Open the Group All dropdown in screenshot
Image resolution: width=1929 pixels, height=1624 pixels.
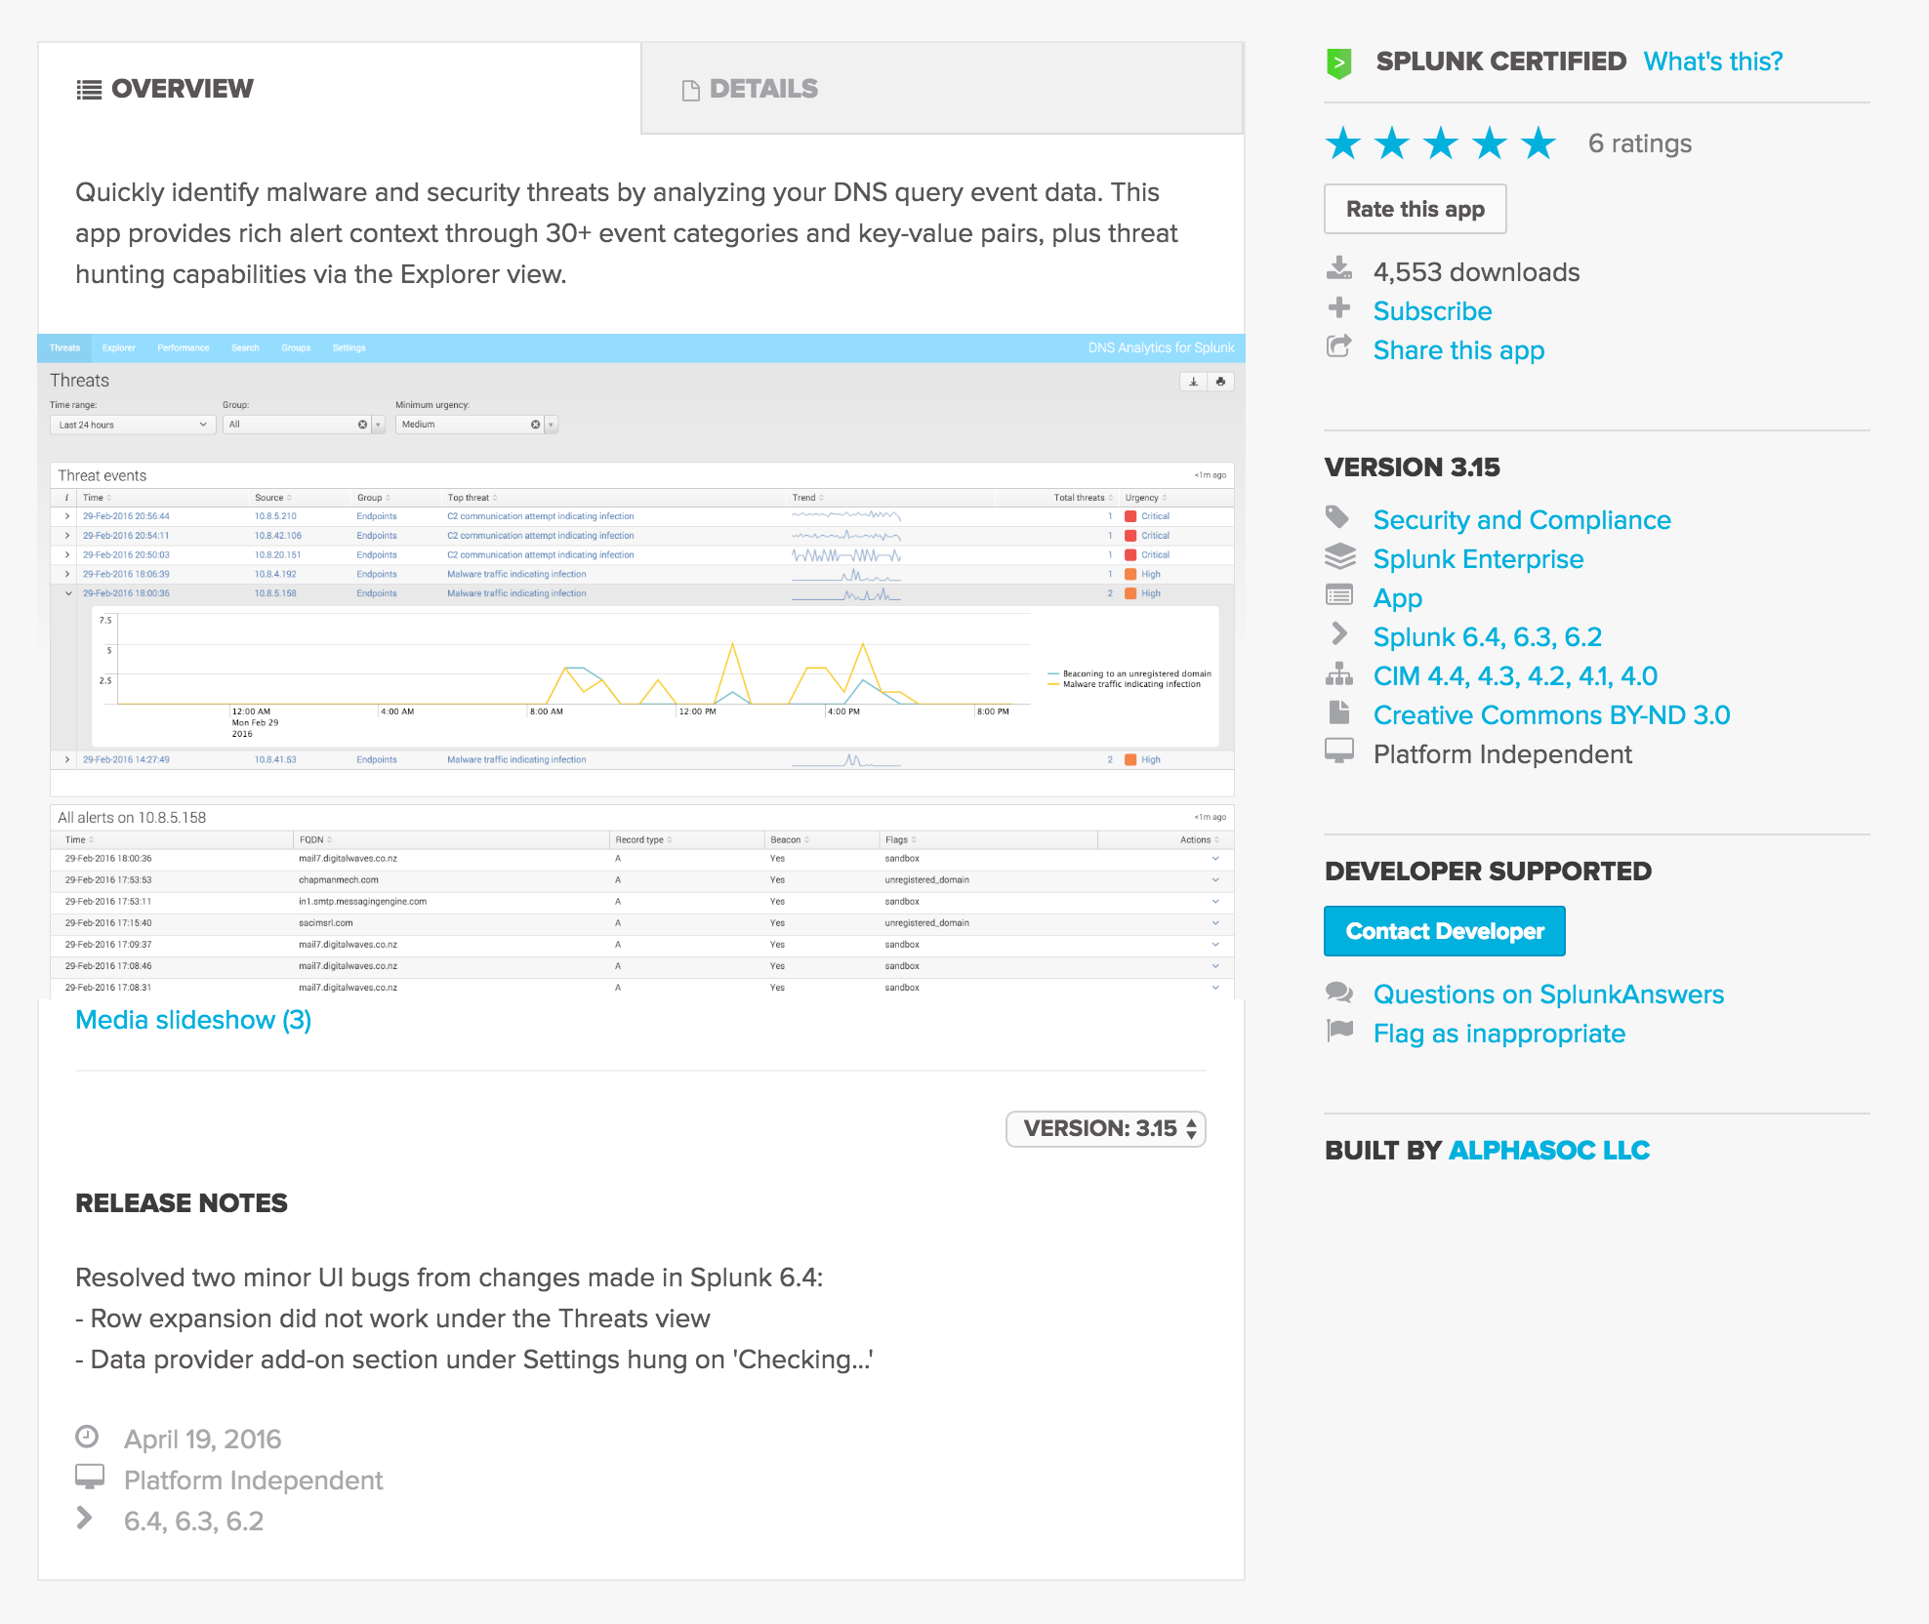(304, 425)
